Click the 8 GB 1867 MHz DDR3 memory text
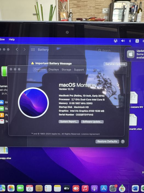Screen dimensions: 144x193 (81, 103)
